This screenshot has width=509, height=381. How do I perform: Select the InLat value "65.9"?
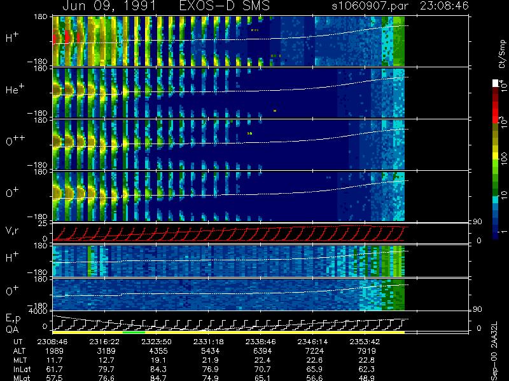click(314, 369)
